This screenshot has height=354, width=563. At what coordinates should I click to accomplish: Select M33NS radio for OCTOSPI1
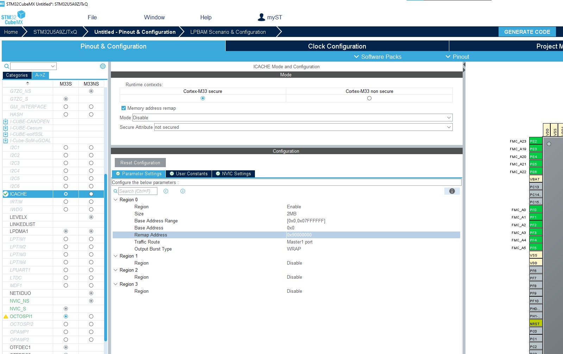pyautogui.click(x=91, y=316)
